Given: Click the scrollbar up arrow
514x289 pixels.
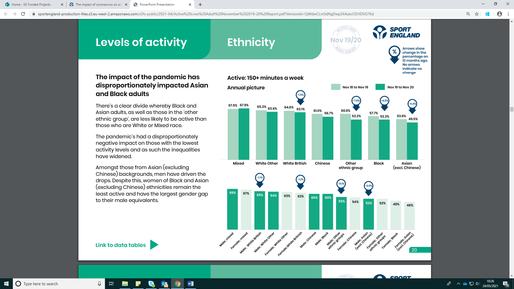Looking at the screenshot, I should pos(512,21).
